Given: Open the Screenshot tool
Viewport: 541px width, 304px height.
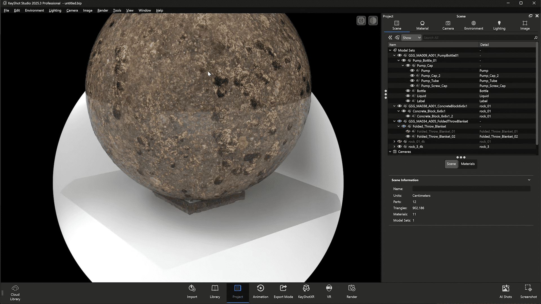Looking at the screenshot, I should (528, 292).
